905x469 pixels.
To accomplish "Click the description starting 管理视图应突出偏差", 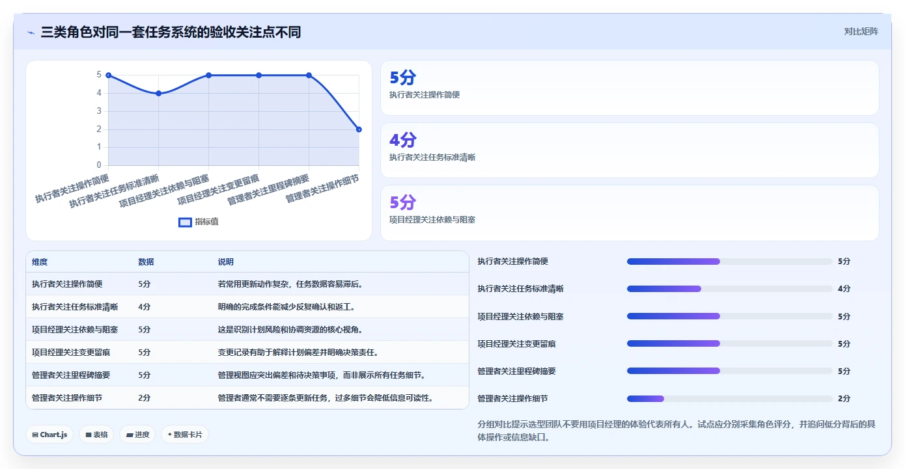I will [322, 375].
